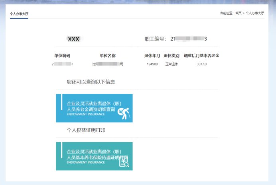Click the 您还可以查询以下信息 heading
Screen dimensions: 276x185
[91, 82]
